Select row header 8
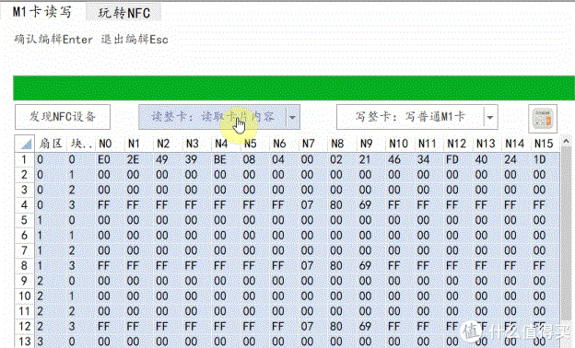The image size is (575, 348). 24,265
